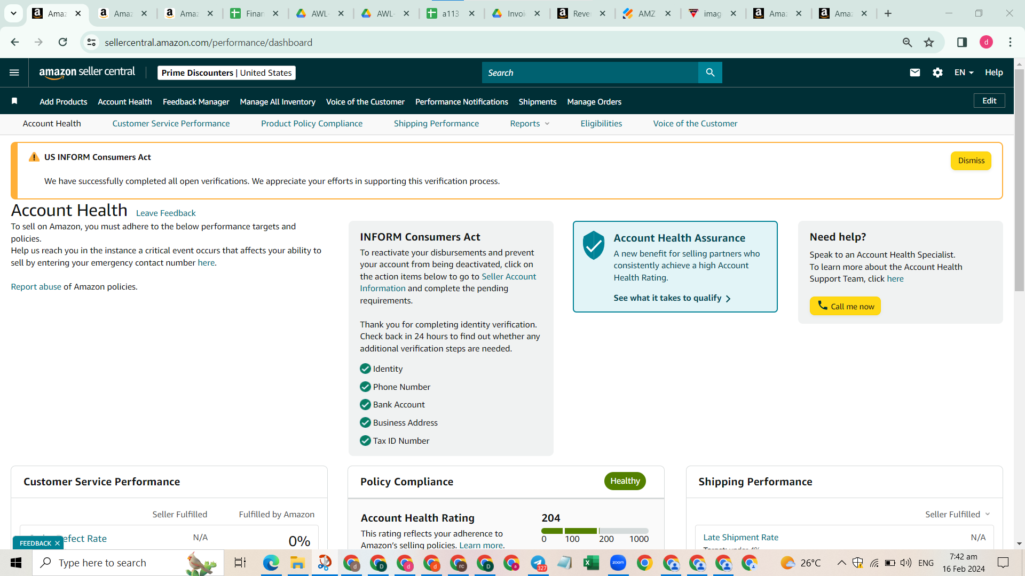Open the EN language dropdown
Image resolution: width=1025 pixels, height=576 pixels.
(x=964, y=73)
